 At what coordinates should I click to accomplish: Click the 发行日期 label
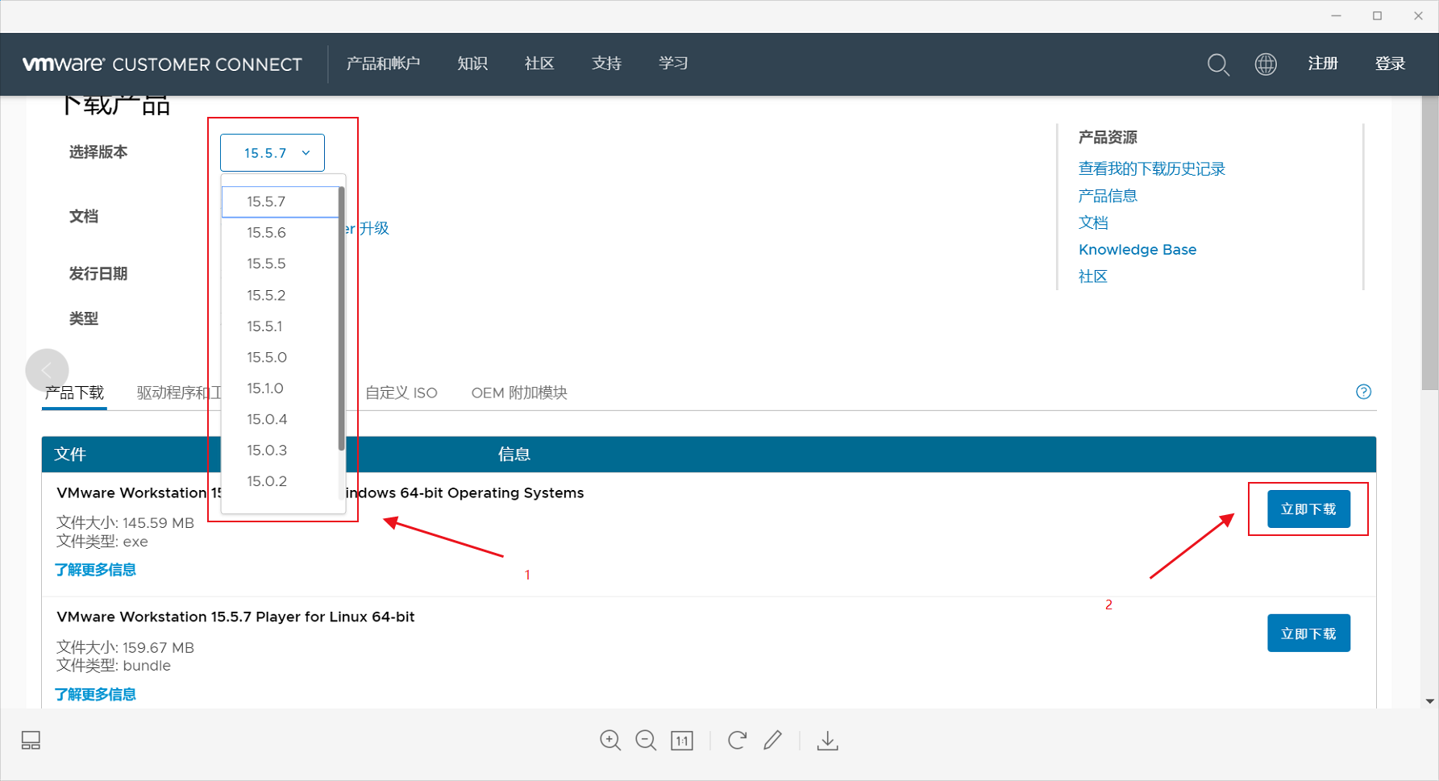click(98, 274)
